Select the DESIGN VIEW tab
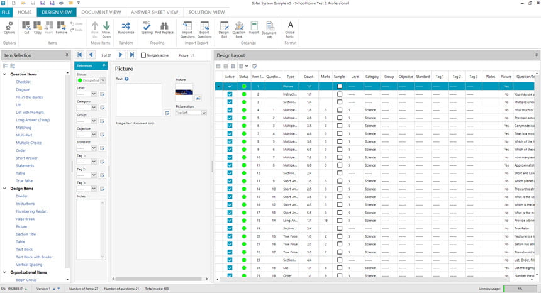541x293 pixels. pyautogui.click(x=57, y=12)
